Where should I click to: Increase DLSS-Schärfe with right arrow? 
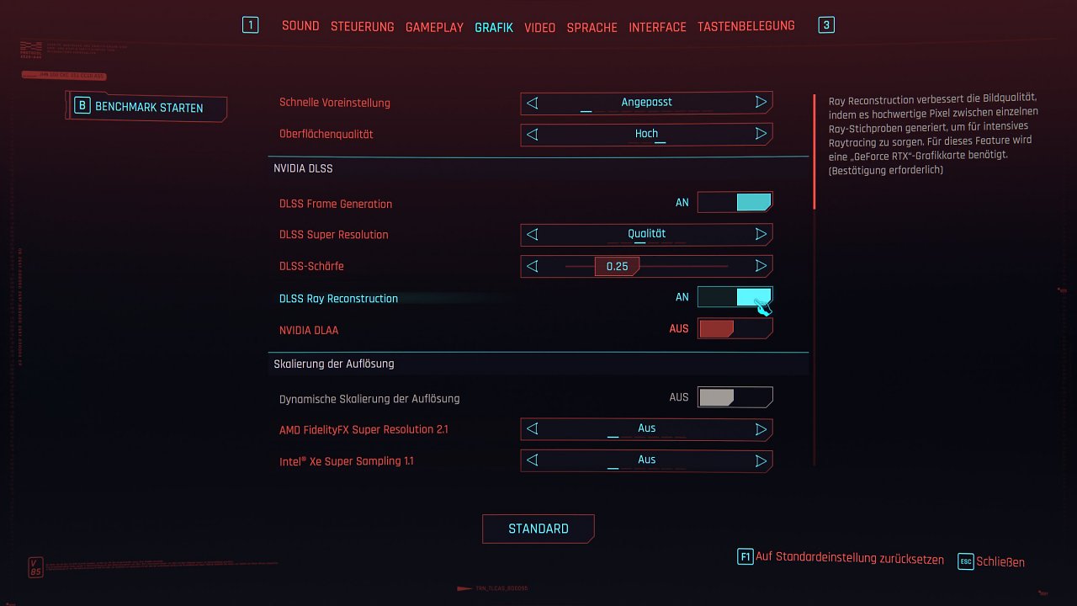(x=761, y=266)
